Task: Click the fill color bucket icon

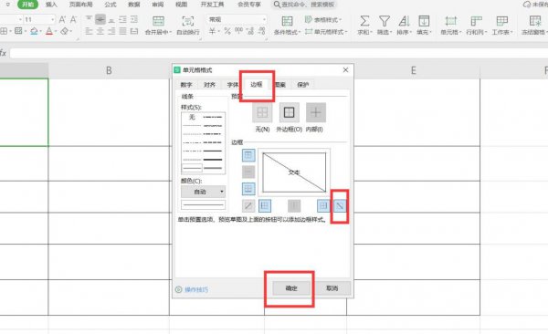Action: pyautogui.click(x=34, y=31)
